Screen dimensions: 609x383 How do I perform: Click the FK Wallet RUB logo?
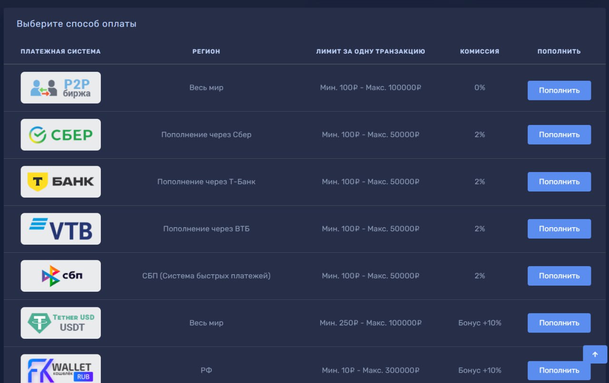coord(60,369)
